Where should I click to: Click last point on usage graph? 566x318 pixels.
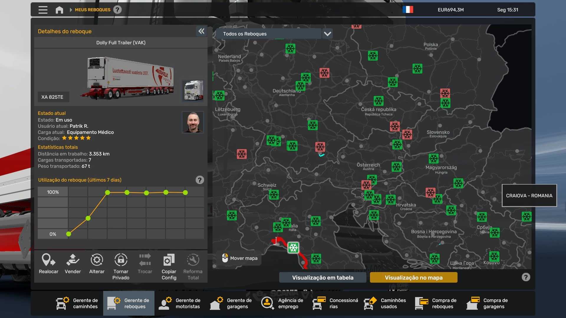(x=185, y=193)
